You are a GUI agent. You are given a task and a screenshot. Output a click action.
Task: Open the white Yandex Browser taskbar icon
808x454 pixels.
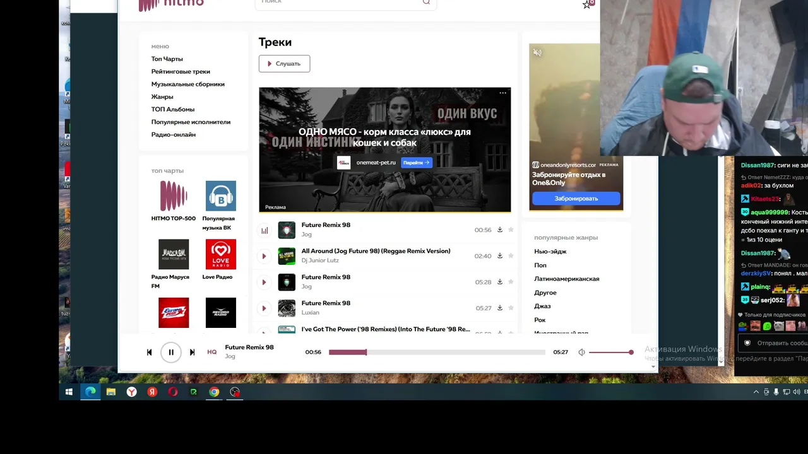coord(131,392)
